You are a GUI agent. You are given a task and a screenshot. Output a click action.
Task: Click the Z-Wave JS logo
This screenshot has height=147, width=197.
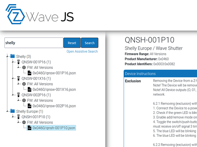[39, 14]
